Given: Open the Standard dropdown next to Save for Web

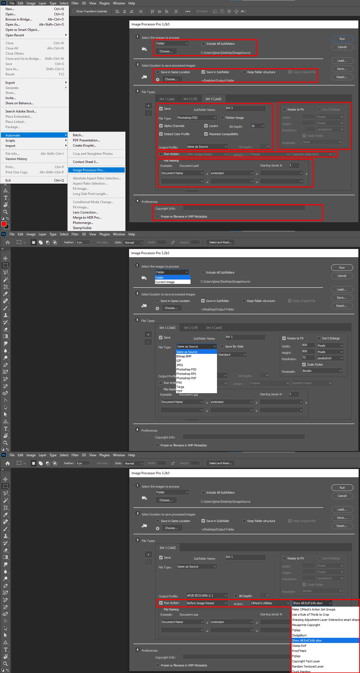Looking at the screenshot, I should pos(232,355).
